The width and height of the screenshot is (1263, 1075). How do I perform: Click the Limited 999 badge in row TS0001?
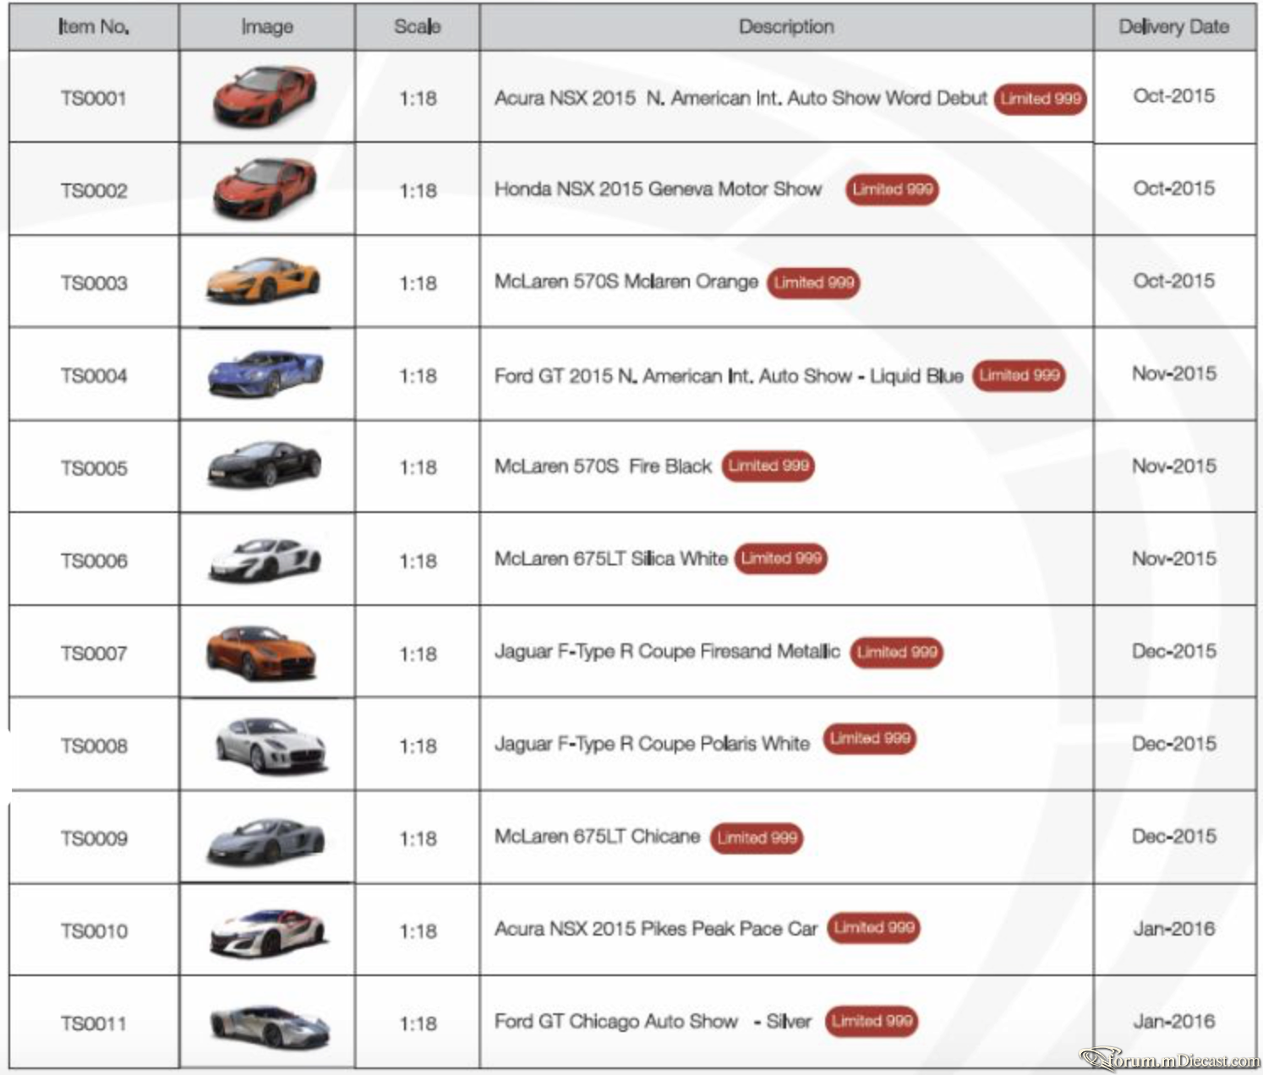pyautogui.click(x=1041, y=99)
